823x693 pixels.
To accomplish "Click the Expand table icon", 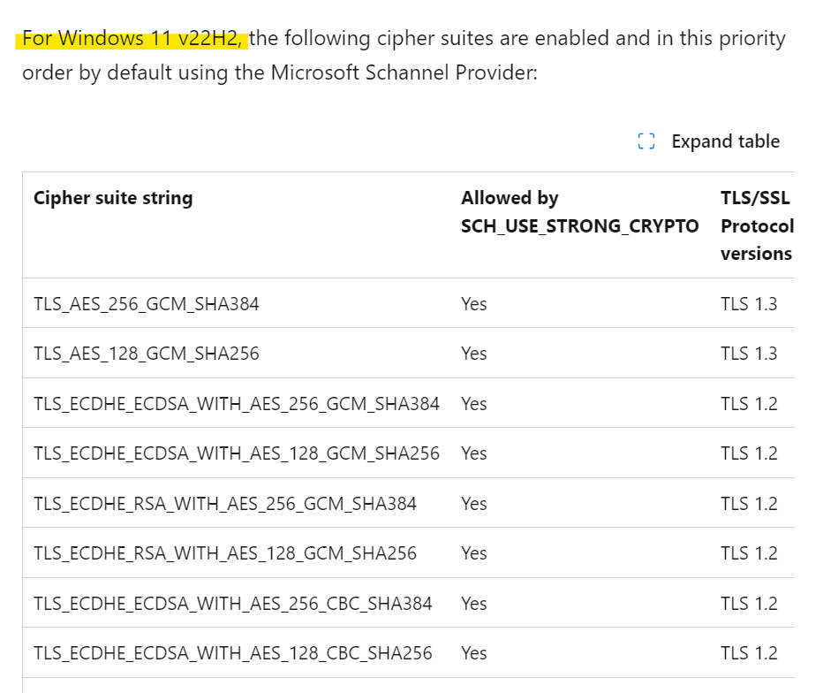I will coord(646,141).
